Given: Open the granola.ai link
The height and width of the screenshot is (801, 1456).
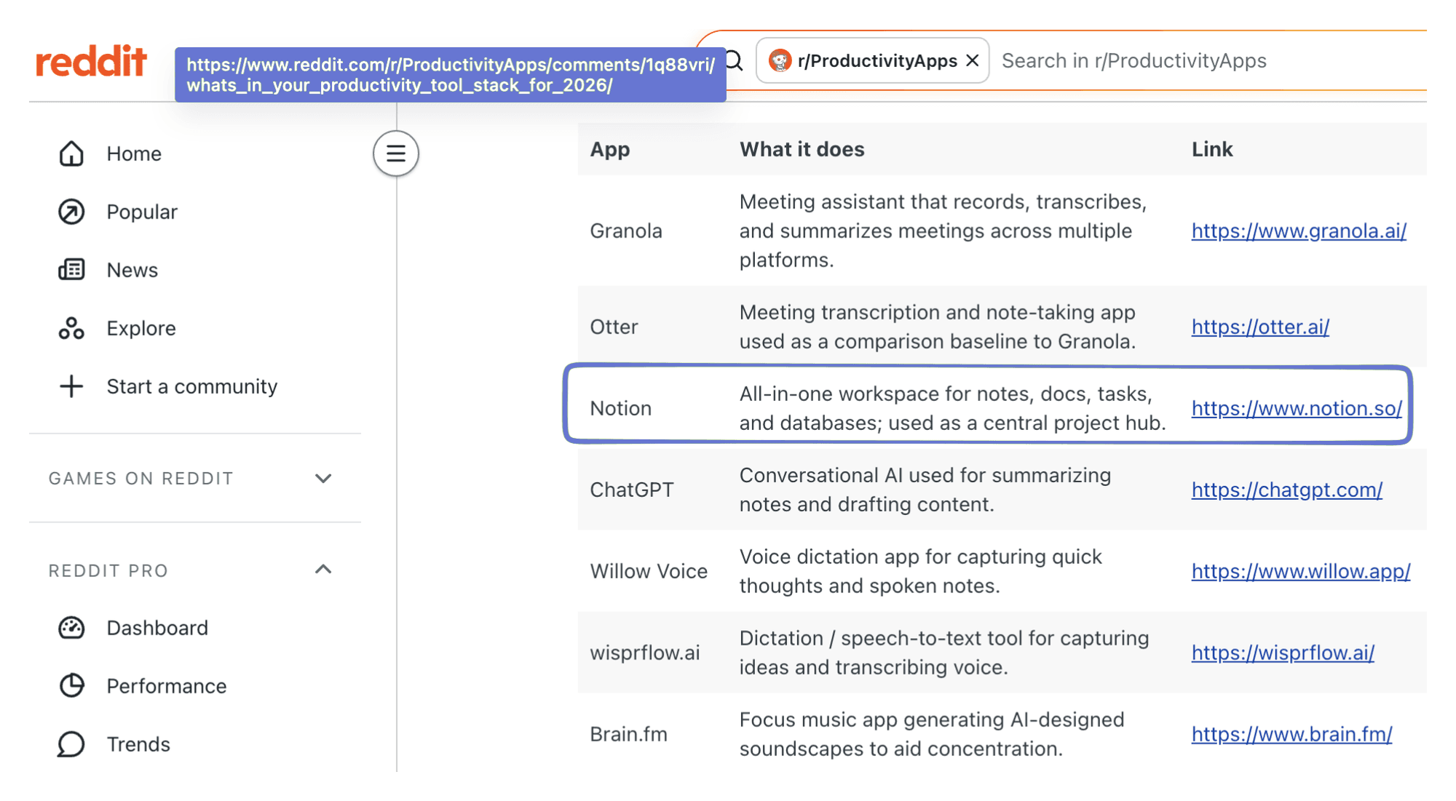Looking at the screenshot, I should tap(1299, 231).
